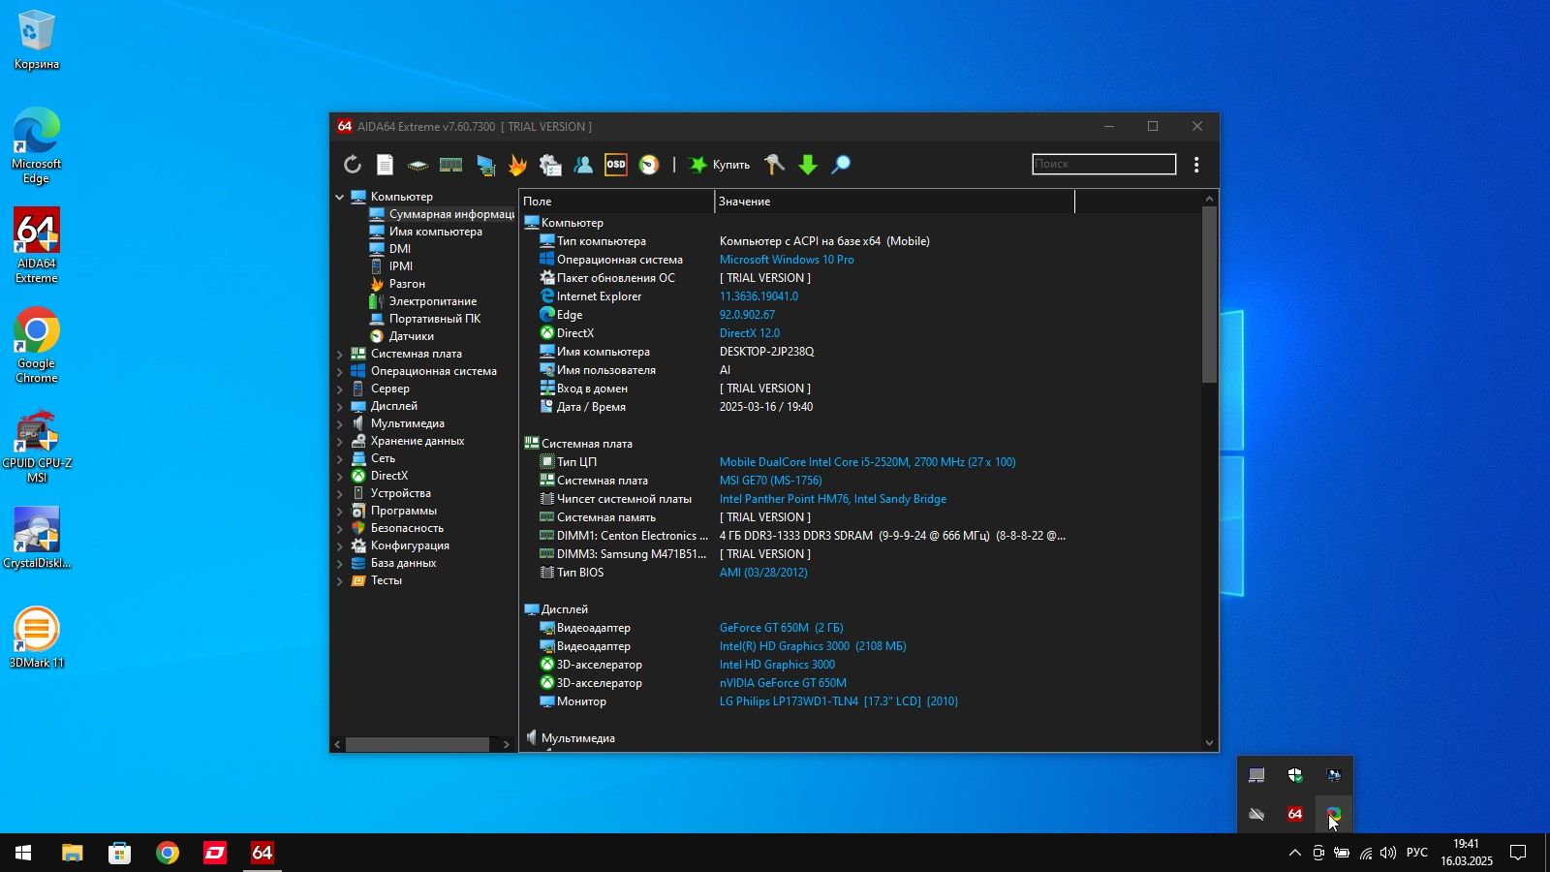Expand the Безопасность tree node
This screenshot has height=872, width=1550.
(340, 528)
